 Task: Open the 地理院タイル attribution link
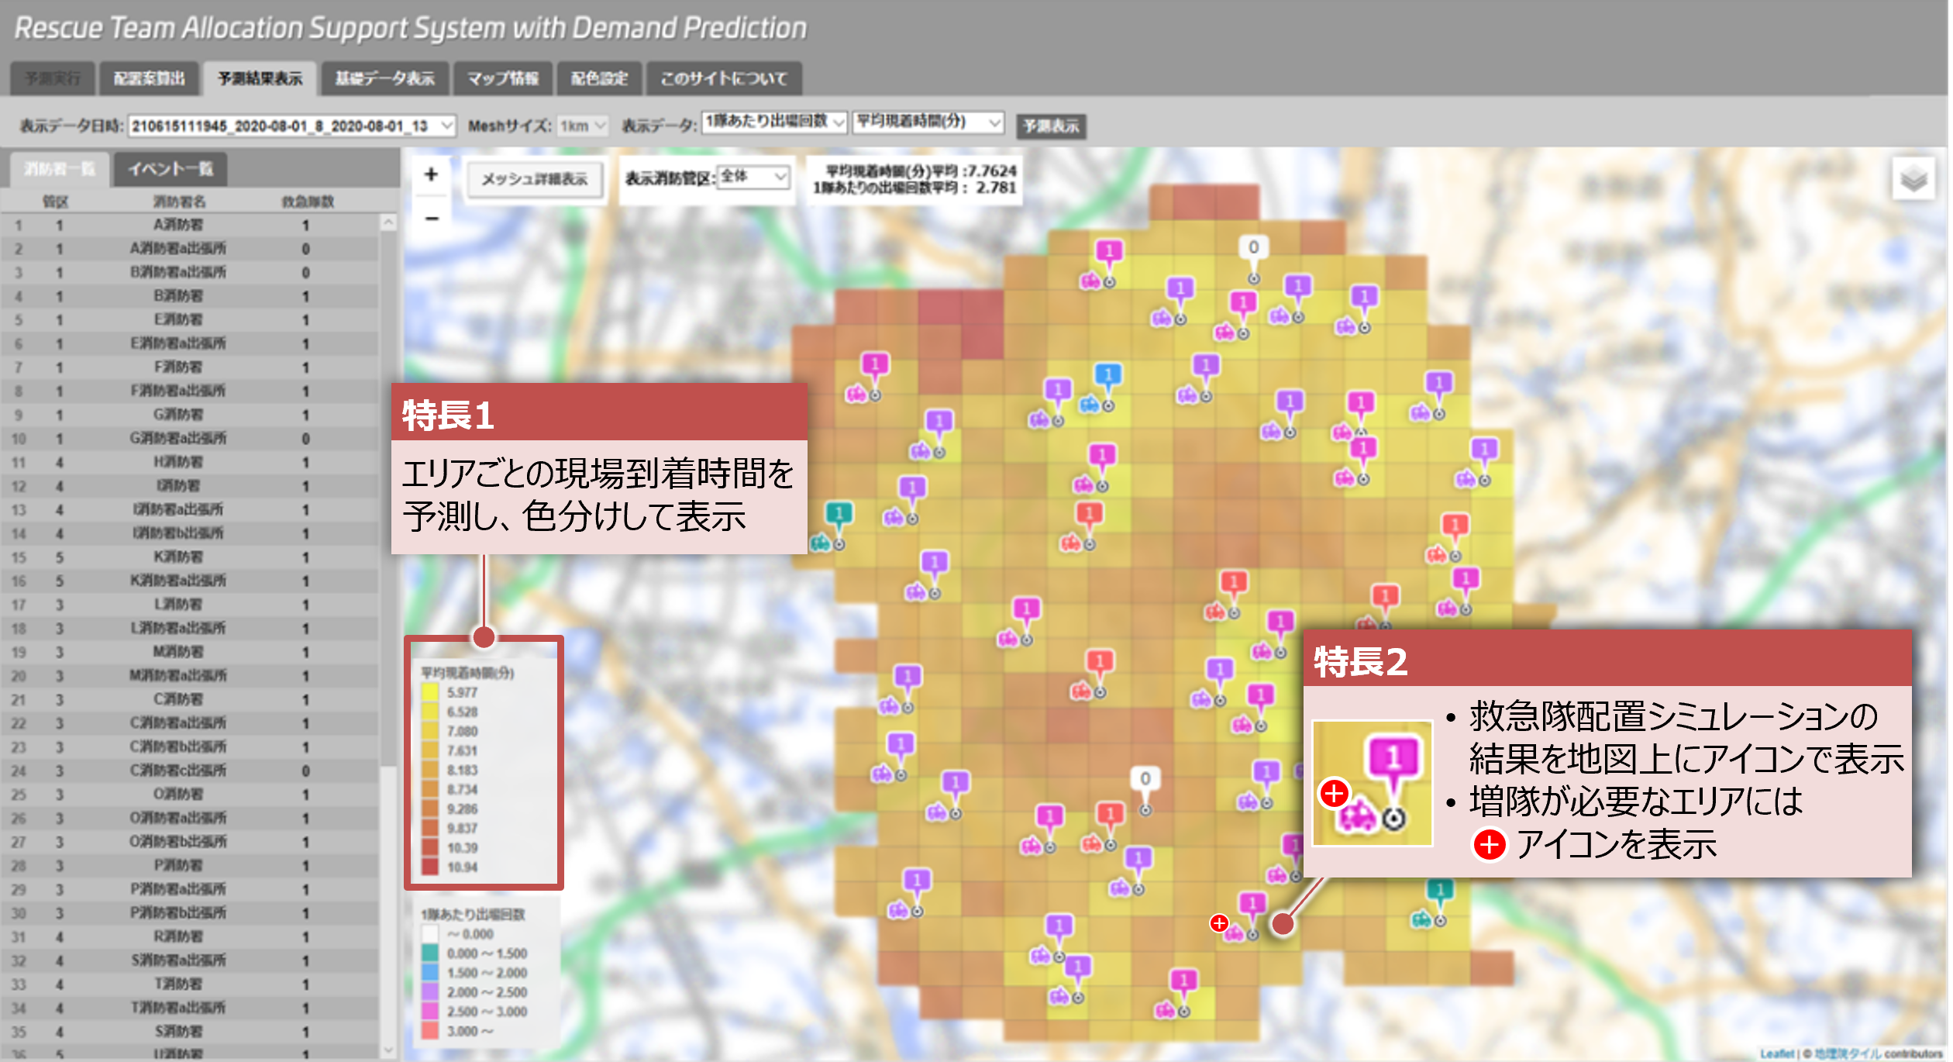1848,1053
